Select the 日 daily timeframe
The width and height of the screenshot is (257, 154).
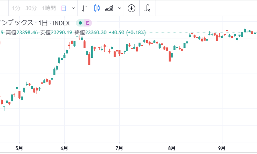point(63,8)
